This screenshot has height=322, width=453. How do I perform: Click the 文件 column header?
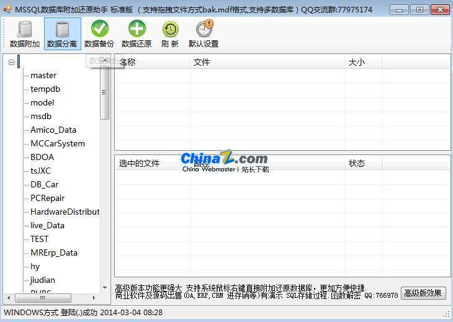tap(267, 62)
